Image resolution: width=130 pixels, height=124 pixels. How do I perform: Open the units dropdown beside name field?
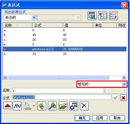[116, 91]
